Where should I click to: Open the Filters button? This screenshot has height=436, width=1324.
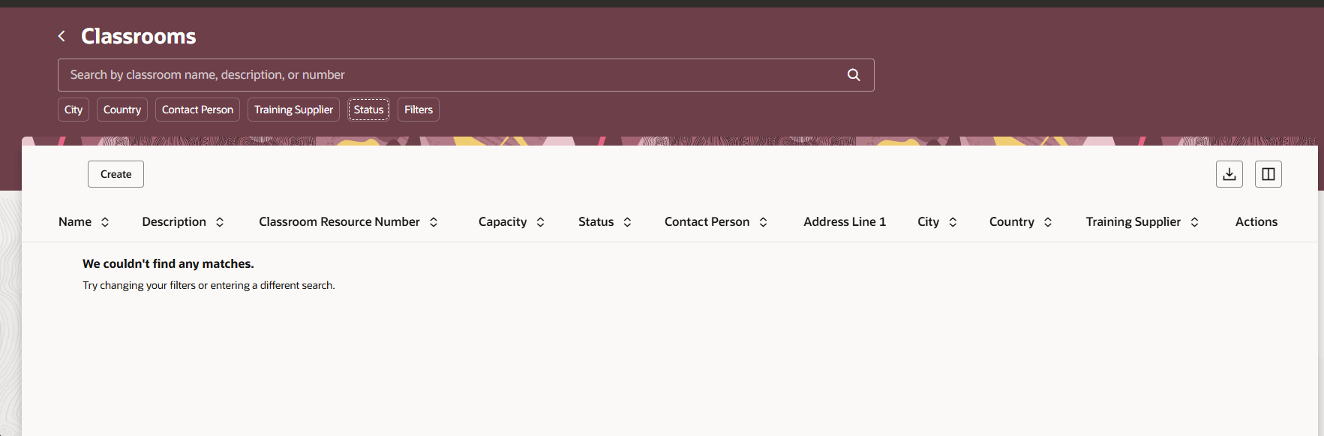(419, 110)
